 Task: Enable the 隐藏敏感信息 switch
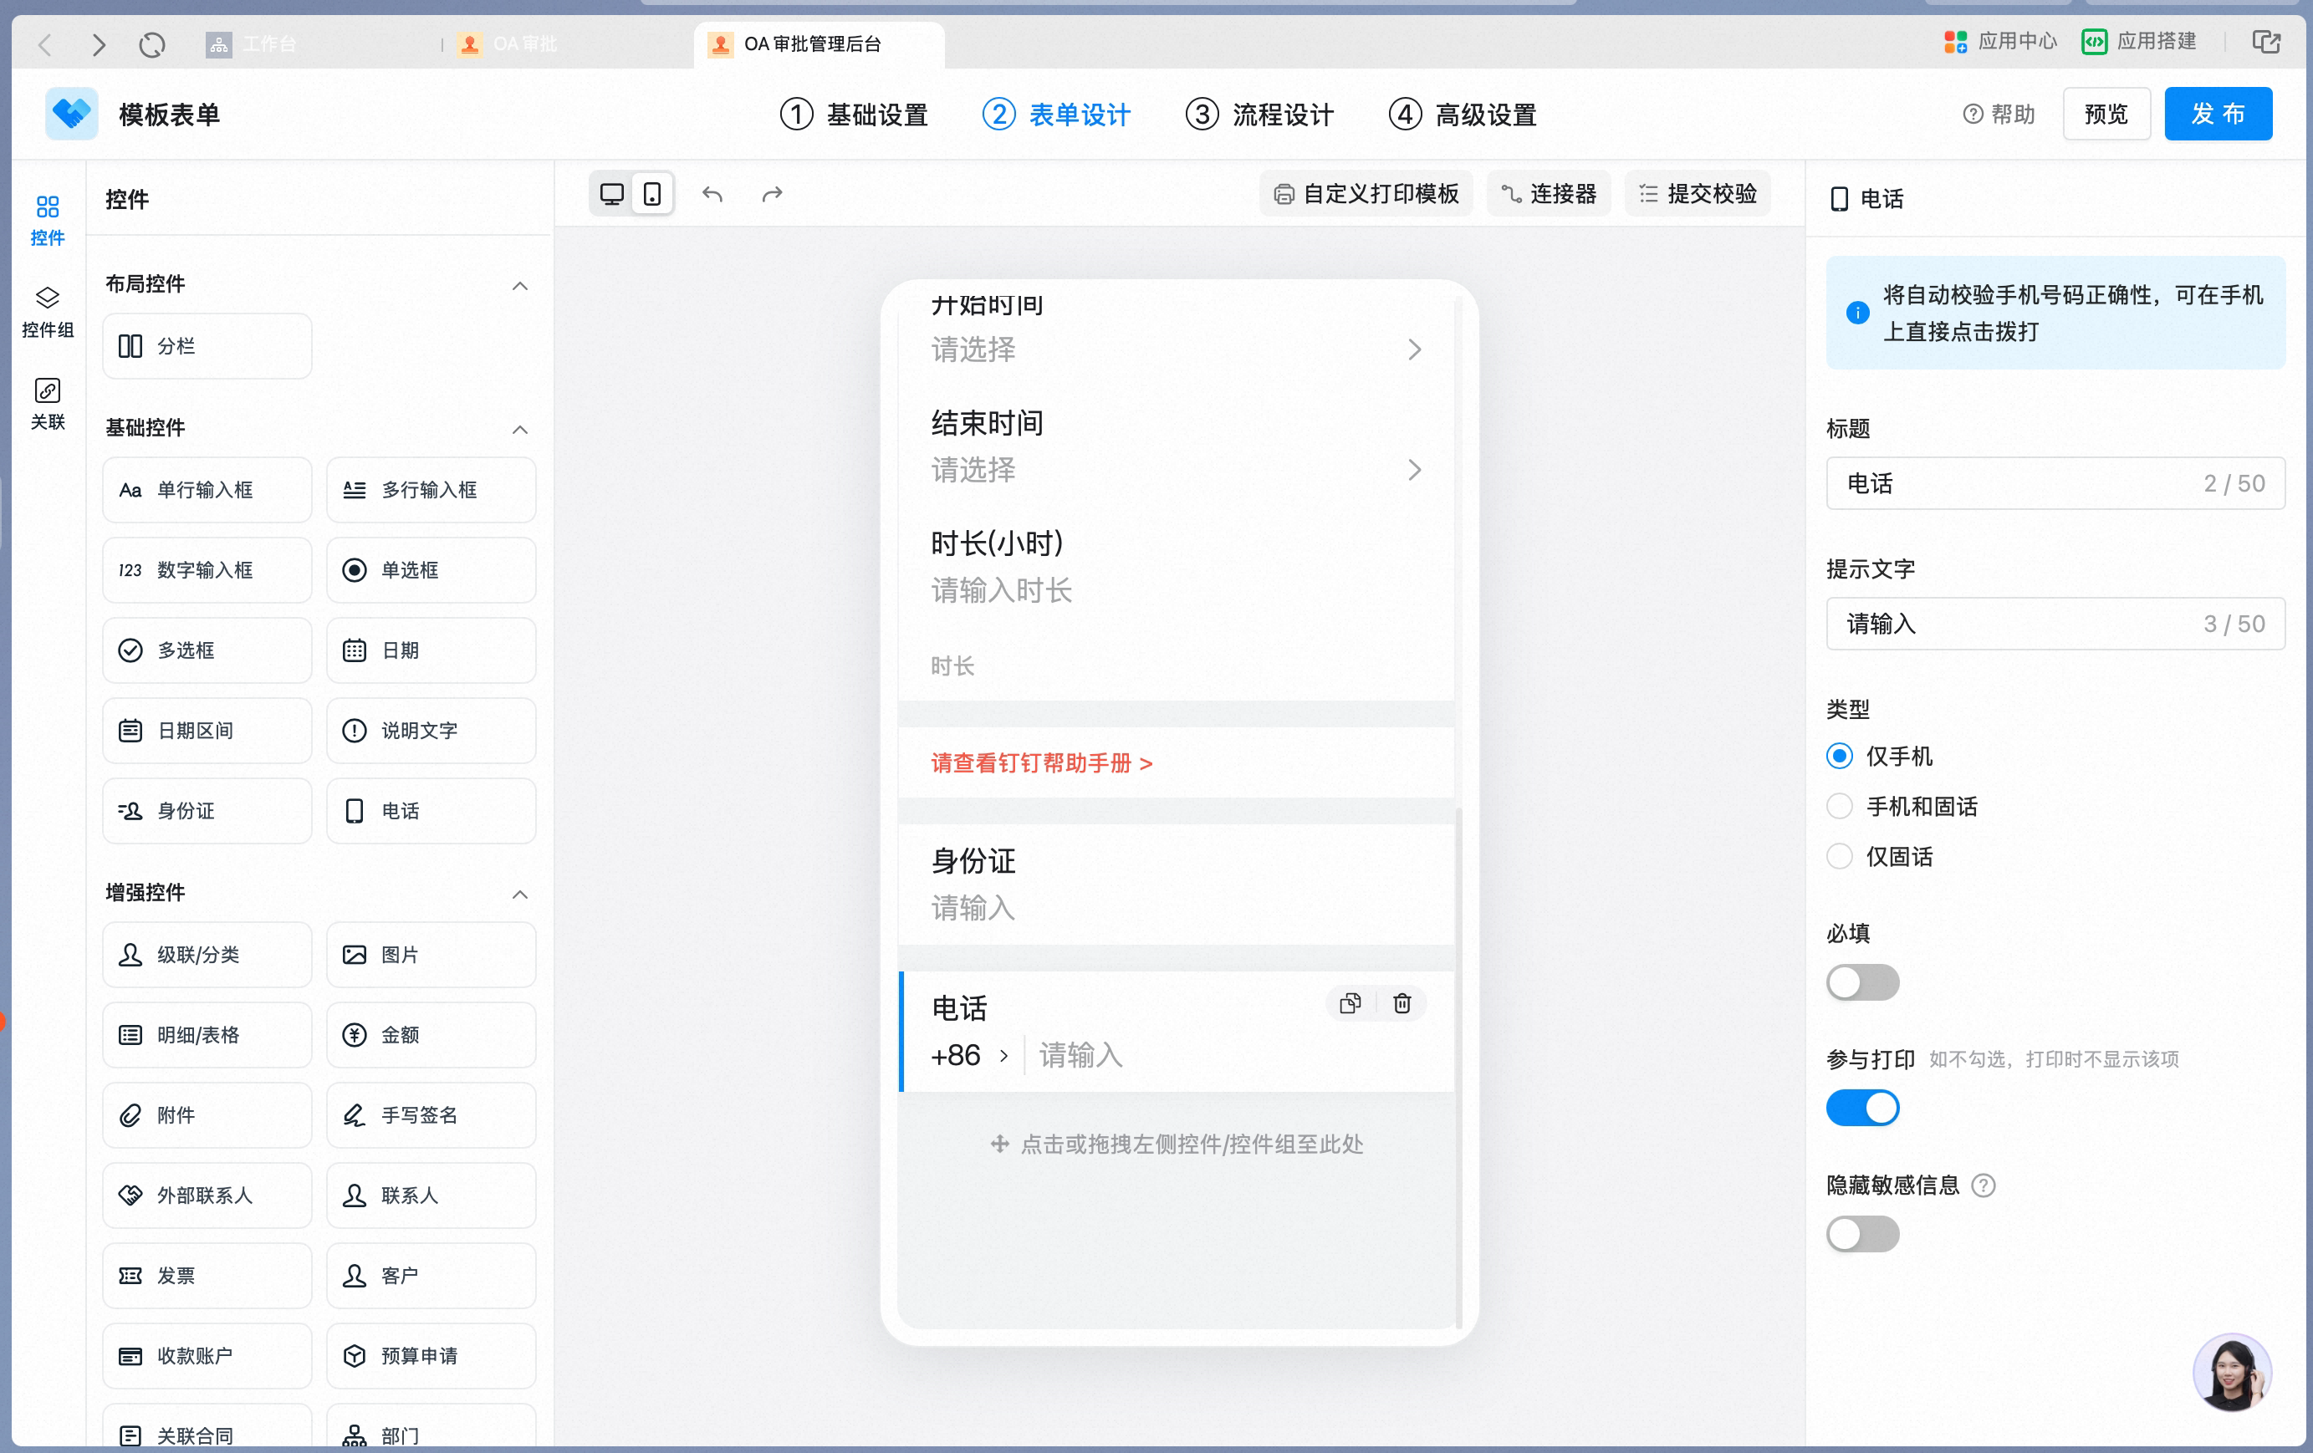coord(1862,1234)
